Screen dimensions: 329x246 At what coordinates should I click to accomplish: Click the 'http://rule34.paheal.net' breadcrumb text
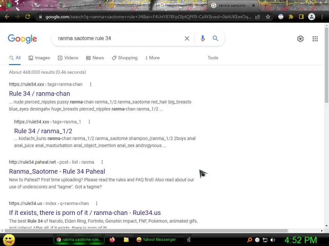tap(32, 162)
